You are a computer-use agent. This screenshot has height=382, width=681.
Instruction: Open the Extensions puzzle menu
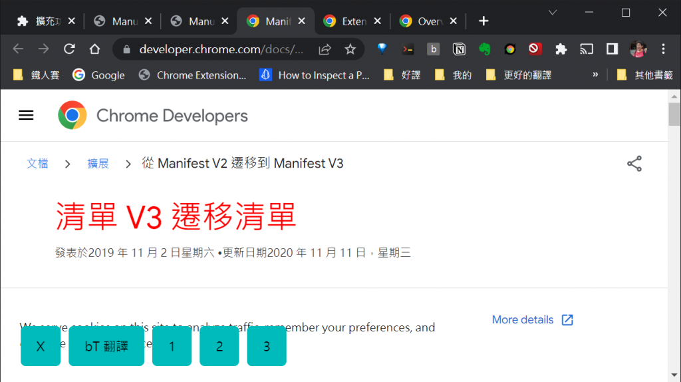pyautogui.click(x=561, y=49)
